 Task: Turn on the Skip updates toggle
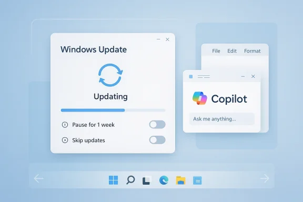157,140
